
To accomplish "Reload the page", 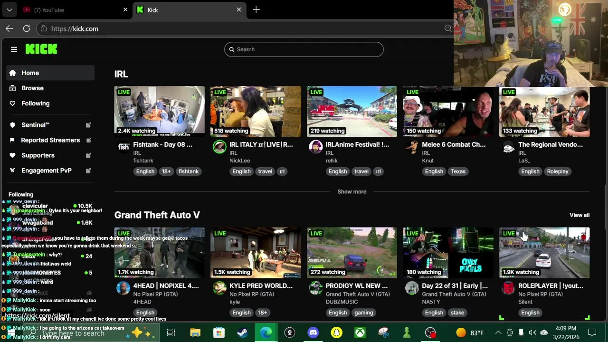I will click(27, 28).
